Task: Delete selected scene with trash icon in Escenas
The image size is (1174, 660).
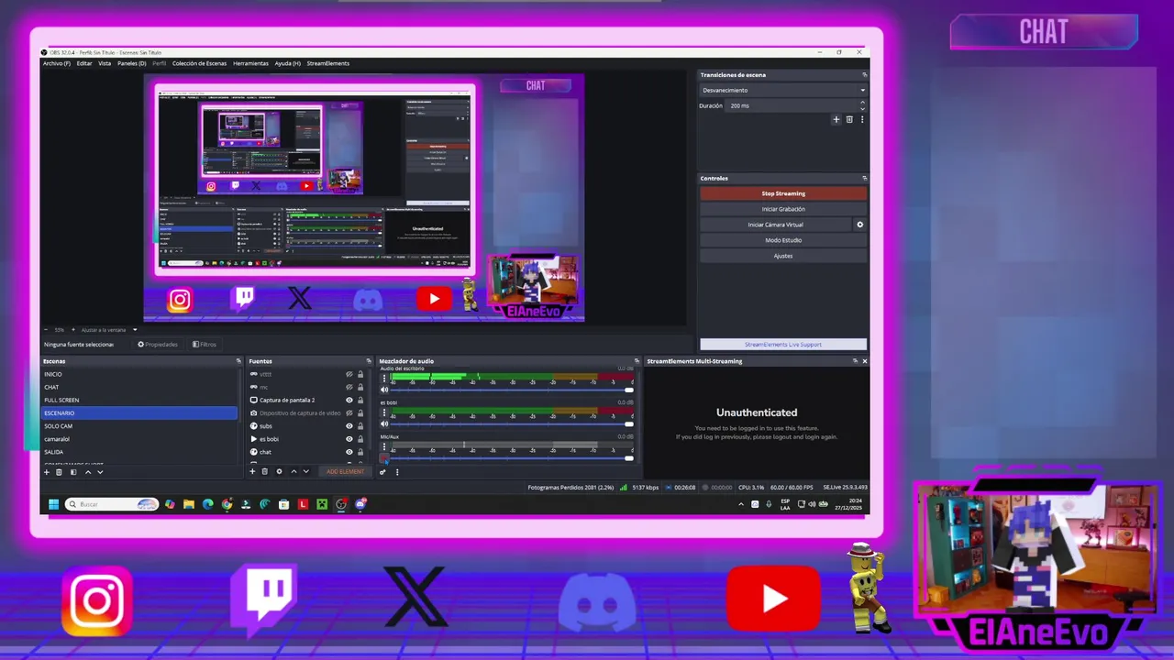Action: point(59,472)
